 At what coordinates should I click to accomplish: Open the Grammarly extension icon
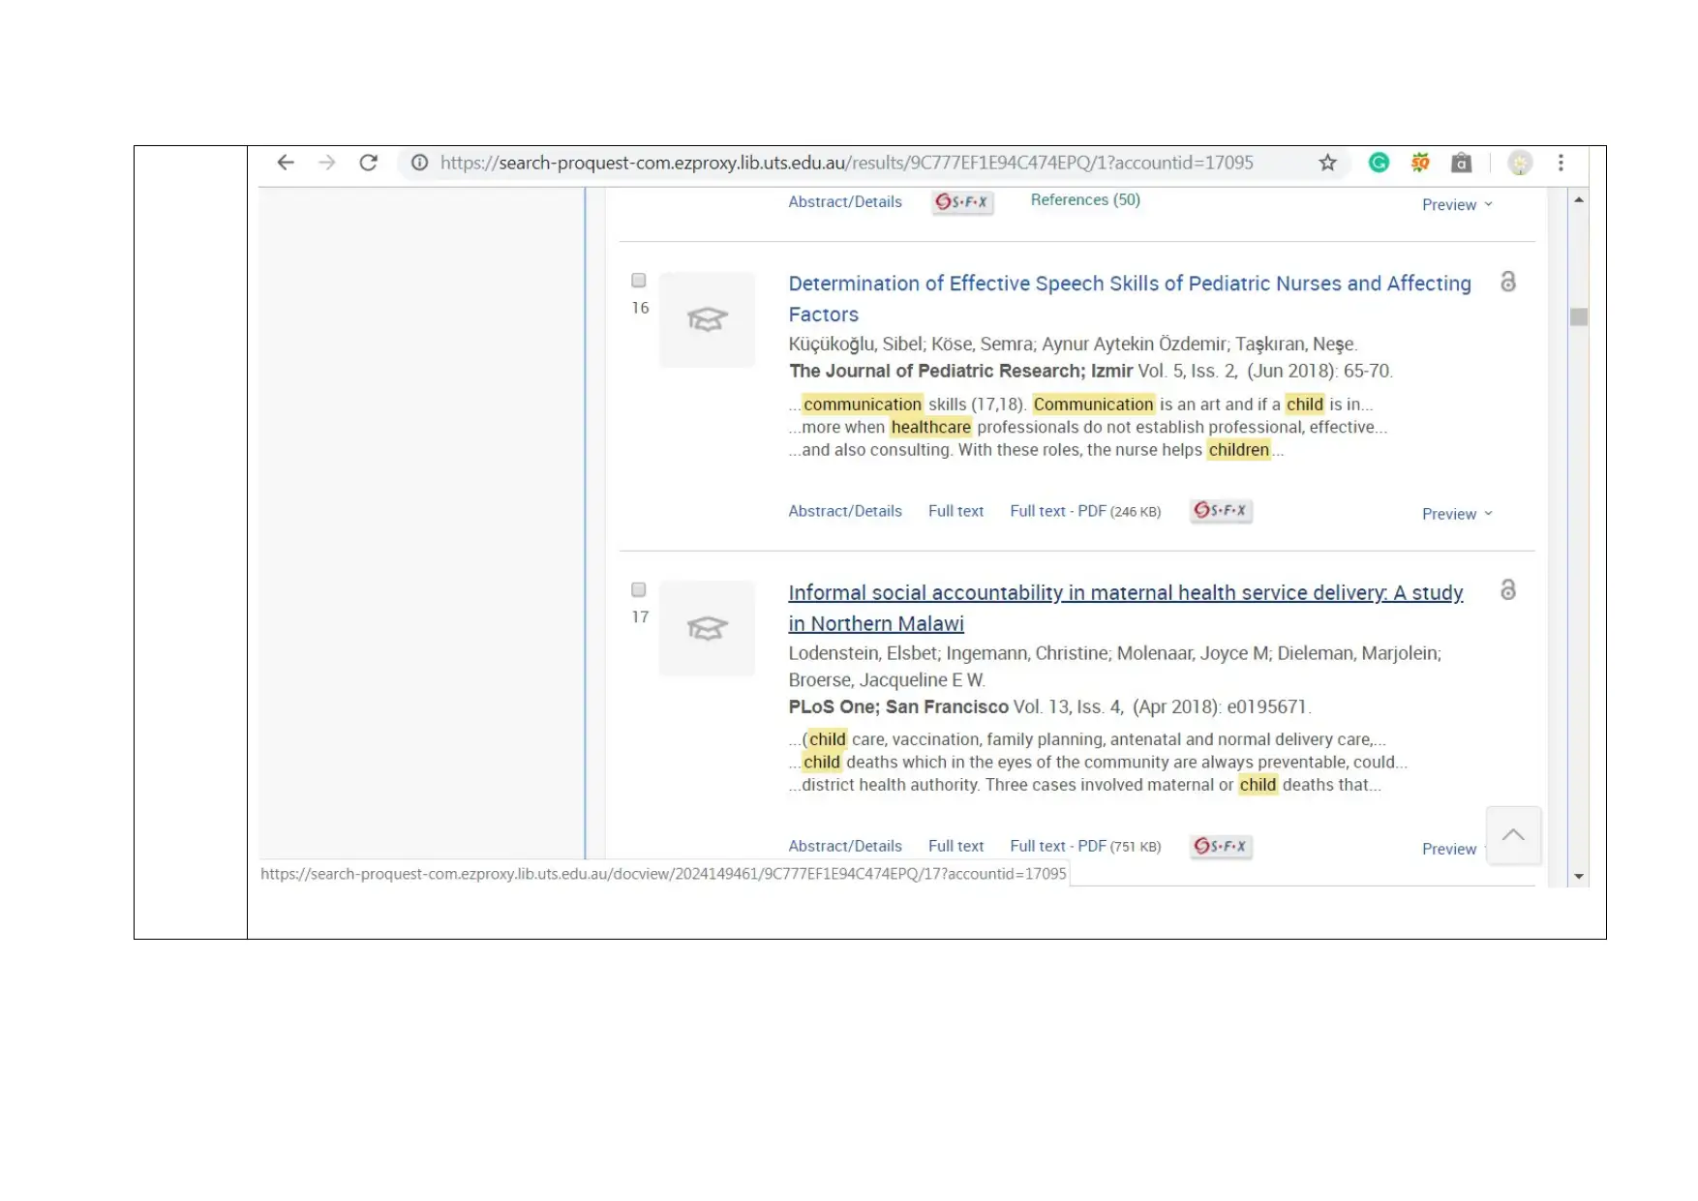1379,163
